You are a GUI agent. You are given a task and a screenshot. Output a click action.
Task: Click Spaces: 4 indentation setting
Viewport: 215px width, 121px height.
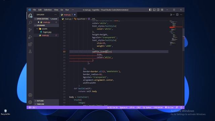click(124, 108)
